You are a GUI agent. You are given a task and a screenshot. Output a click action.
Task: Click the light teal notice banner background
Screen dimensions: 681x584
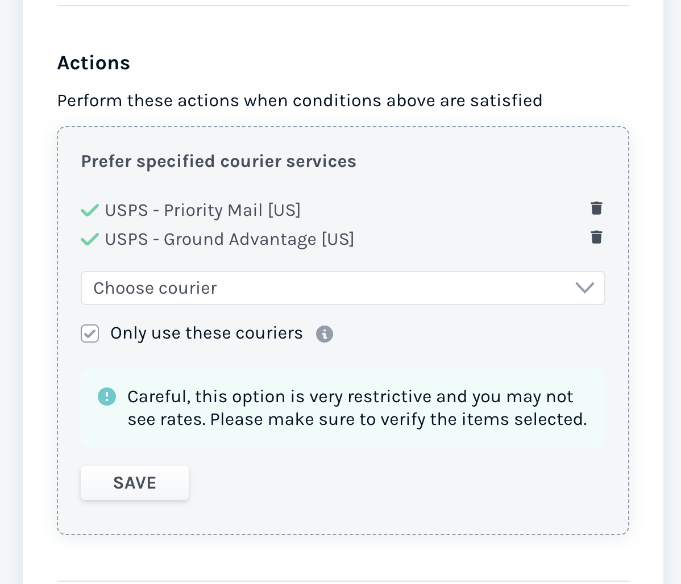click(x=343, y=437)
